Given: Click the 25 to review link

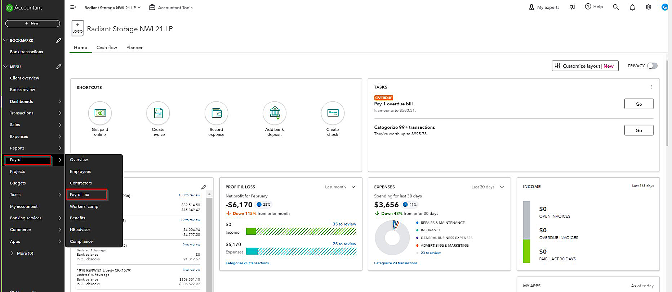Looking at the screenshot, I should pos(344,244).
